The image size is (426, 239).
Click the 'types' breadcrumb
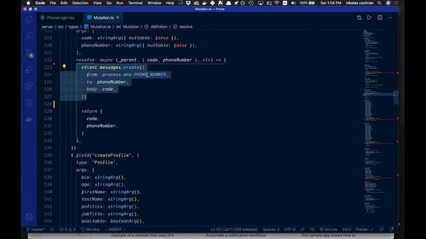[73, 27]
